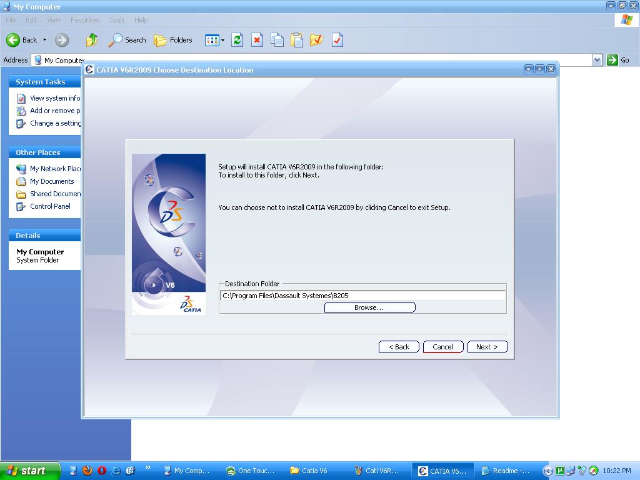Click the My Computer icon in address bar
Screen dimensions: 640x480
coord(38,61)
